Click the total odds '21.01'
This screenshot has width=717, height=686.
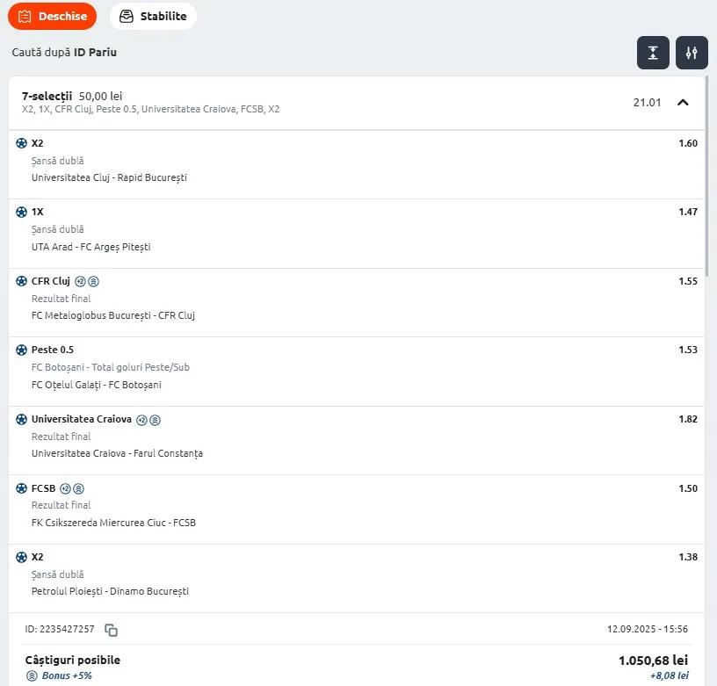[x=647, y=103]
